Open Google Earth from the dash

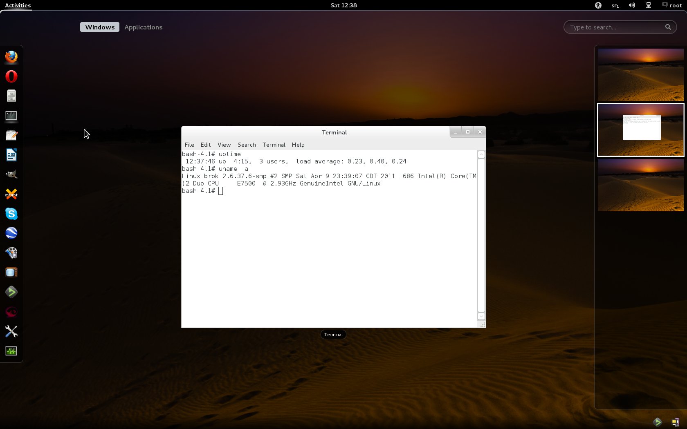(11, 233)
